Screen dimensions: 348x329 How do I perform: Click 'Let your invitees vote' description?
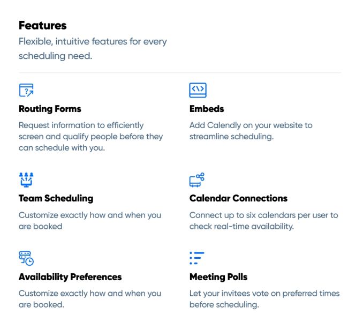tap(264, 299)
